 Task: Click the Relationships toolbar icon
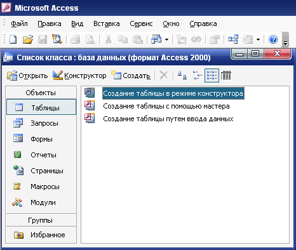coord(233,39)
